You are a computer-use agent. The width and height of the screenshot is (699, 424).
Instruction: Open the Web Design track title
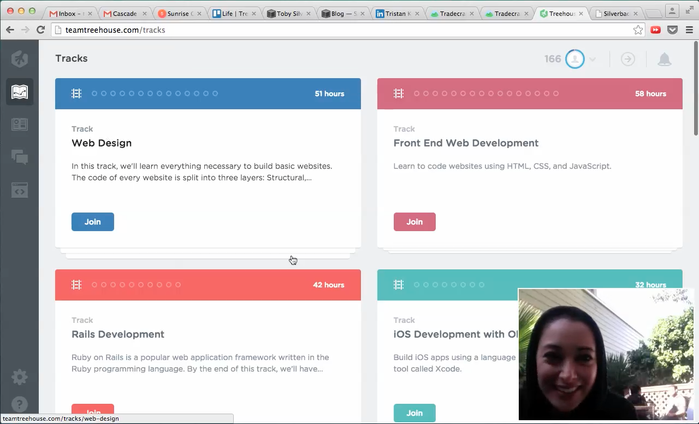click(x=102, y=143)
